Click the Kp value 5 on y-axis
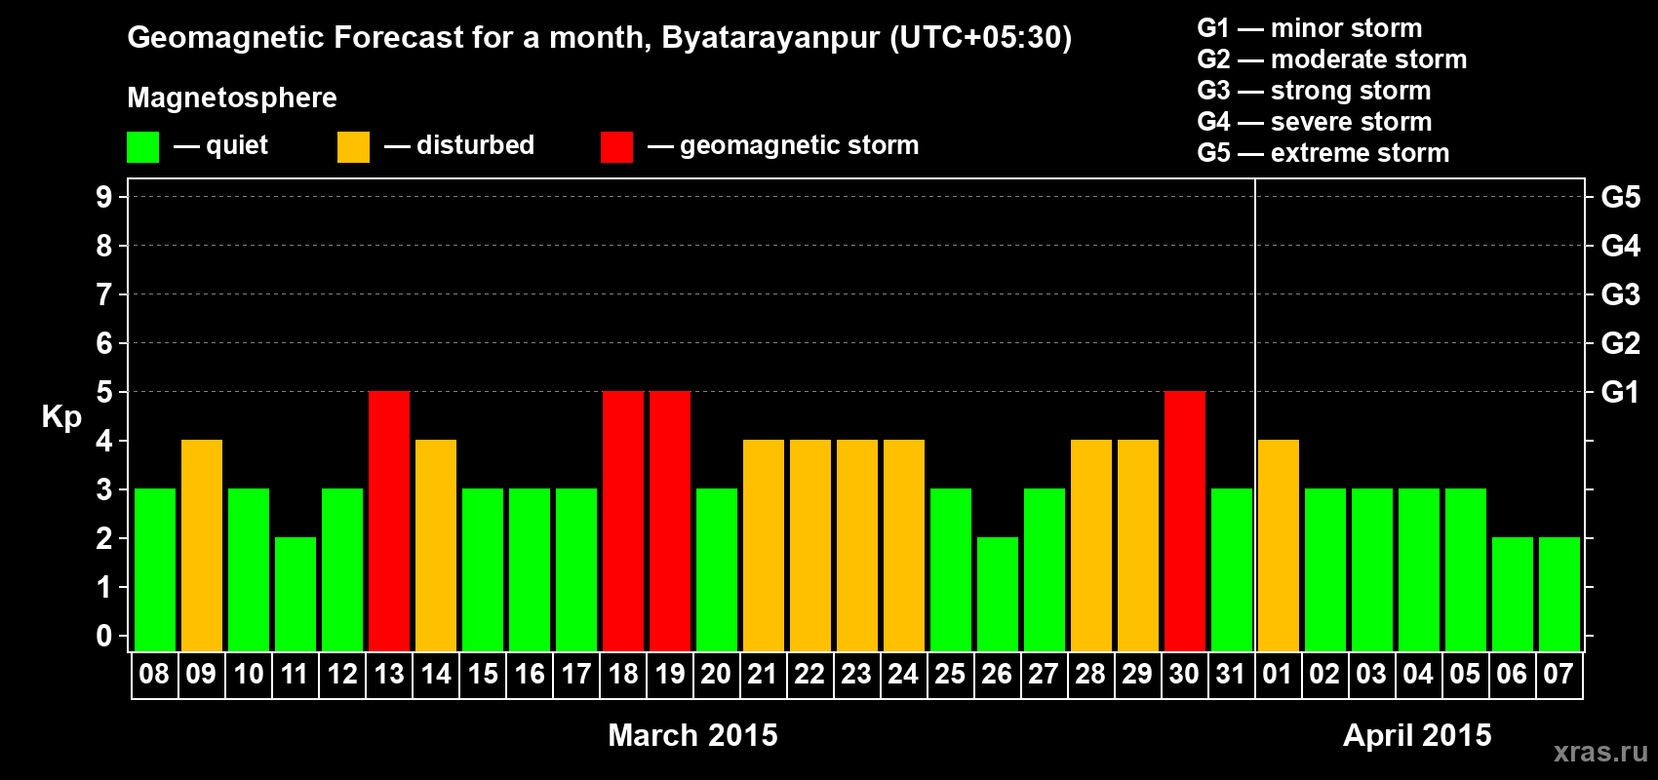Screen dimensions: 1658x780 pos(104,392)
